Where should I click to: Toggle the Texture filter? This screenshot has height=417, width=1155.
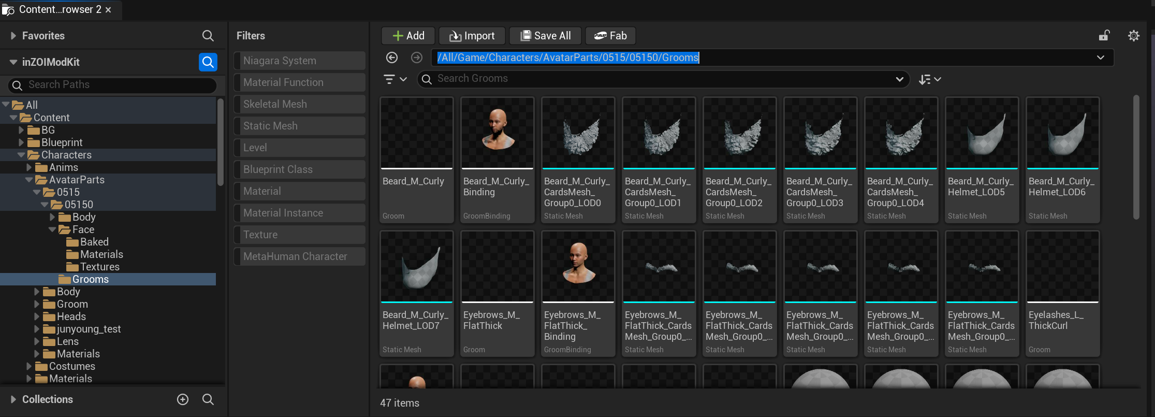[x=300, y=235]
